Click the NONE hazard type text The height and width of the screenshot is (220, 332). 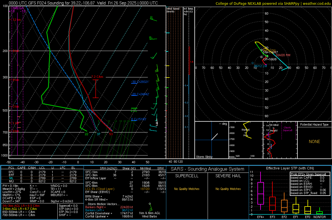[x=314, y=142]
